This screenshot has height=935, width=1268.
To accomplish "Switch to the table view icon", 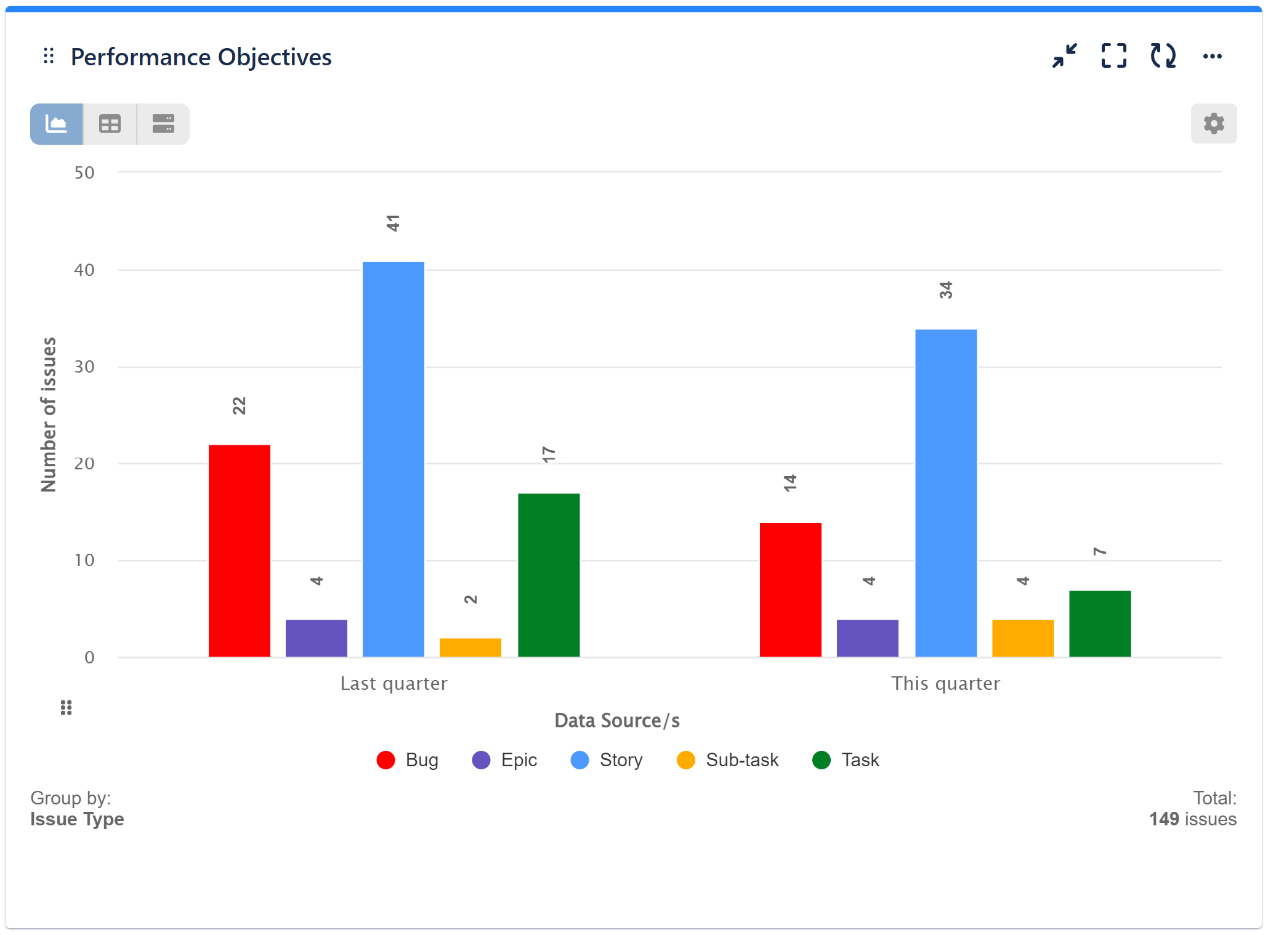I will (x=110, y=124).
